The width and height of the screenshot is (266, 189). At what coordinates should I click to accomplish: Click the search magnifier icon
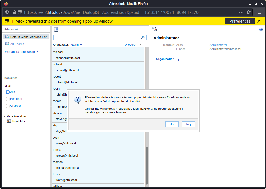(x=143, y=37)
